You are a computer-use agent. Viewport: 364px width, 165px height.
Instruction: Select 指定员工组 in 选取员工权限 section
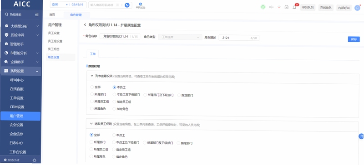point(114,150)
